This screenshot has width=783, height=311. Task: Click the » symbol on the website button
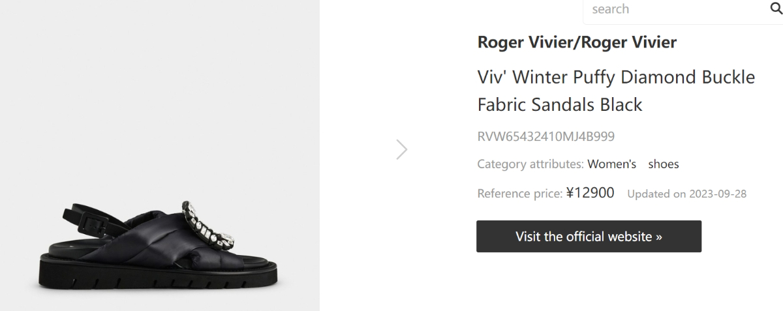pyautogui.click(x=658, y=237)
